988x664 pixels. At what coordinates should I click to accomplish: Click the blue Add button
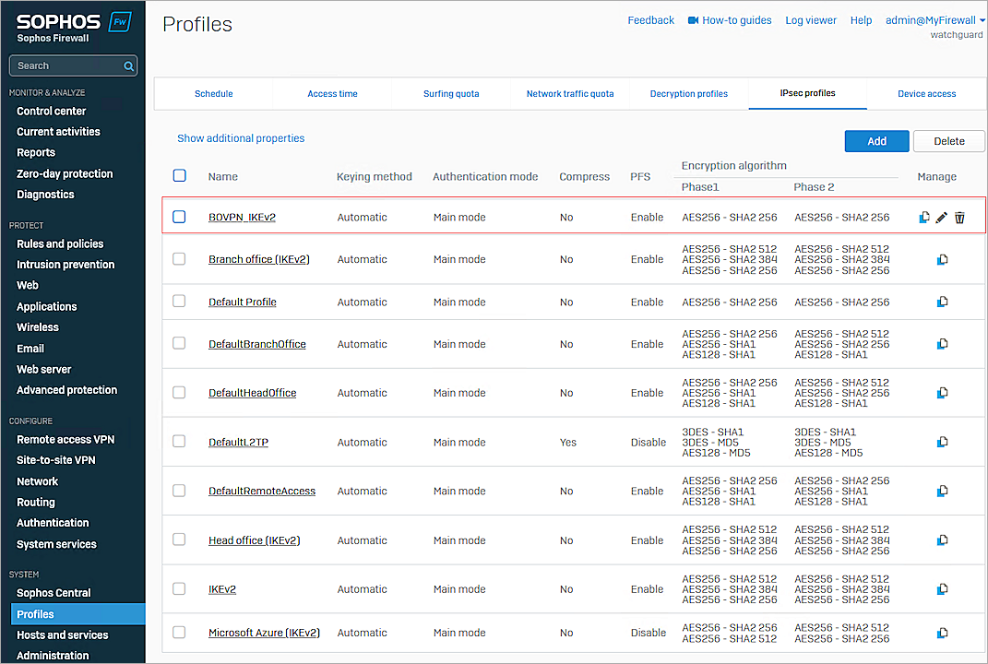pyautogui.click(x=876, y=141)
